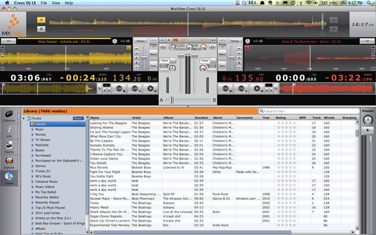Open the Playlist panel in the sidebar

[9, 148]
